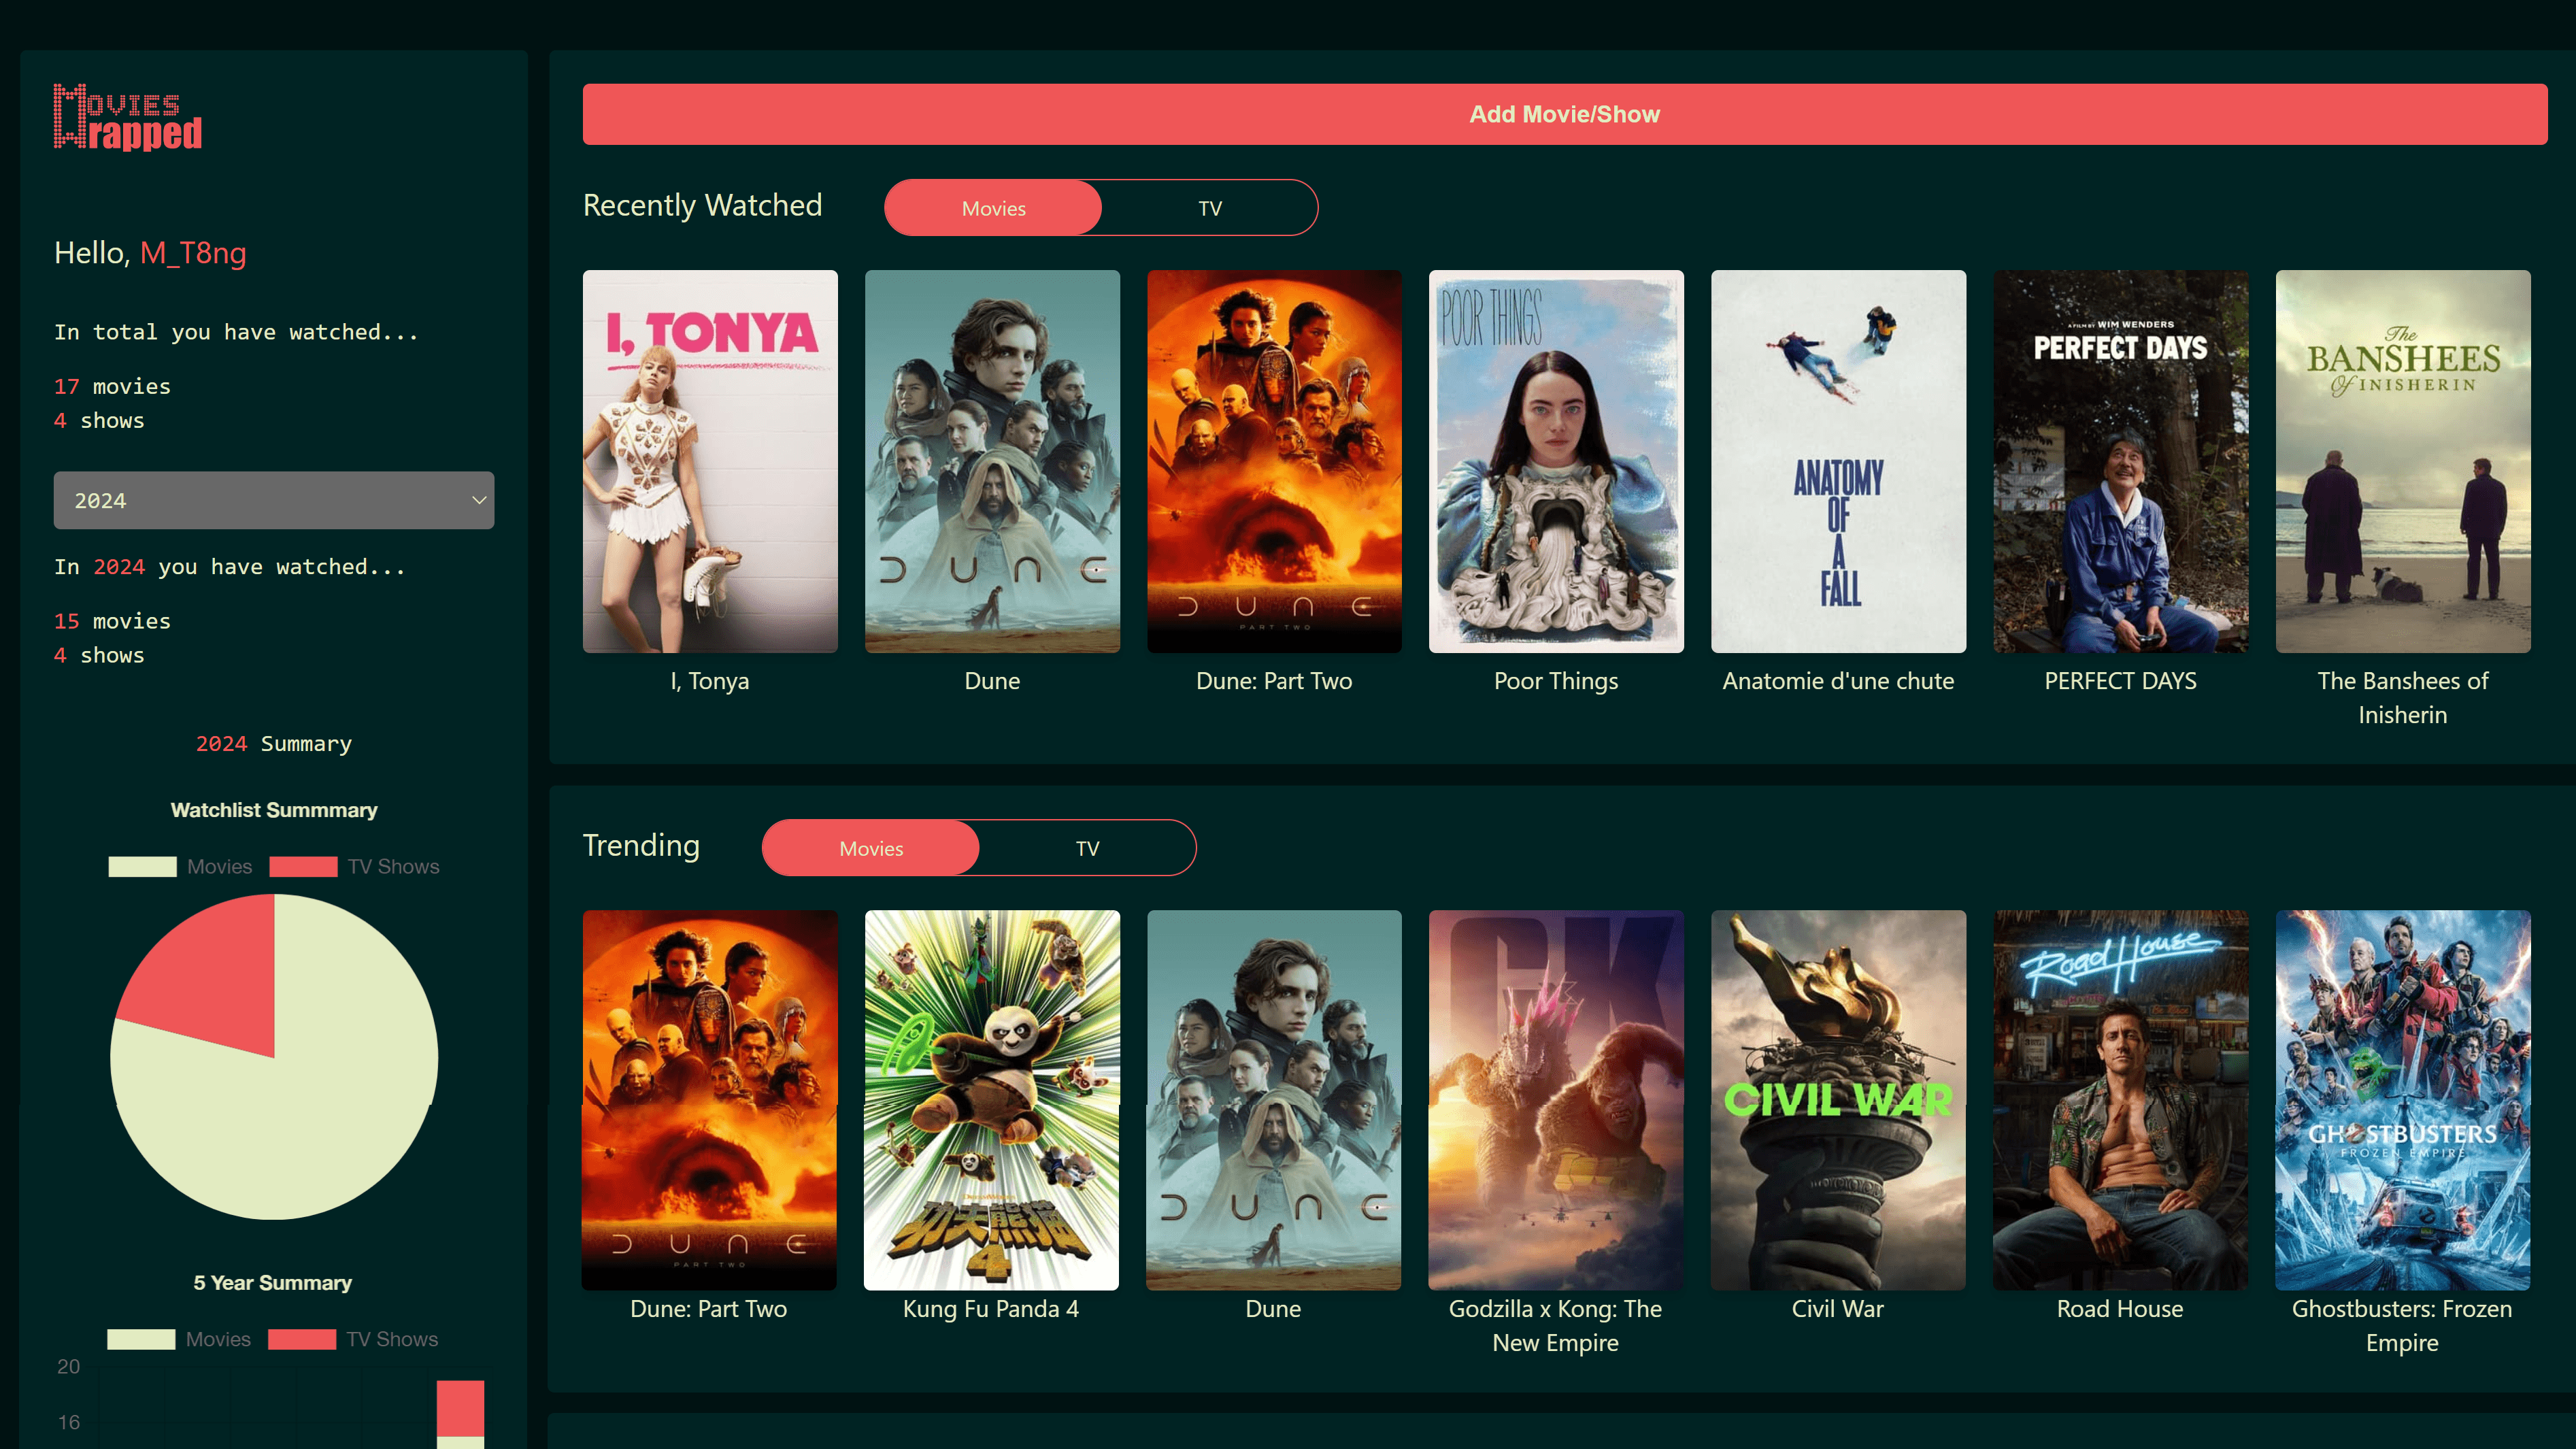
Task: Click the '2024 Summary' heading
Action: pos(274,744)
